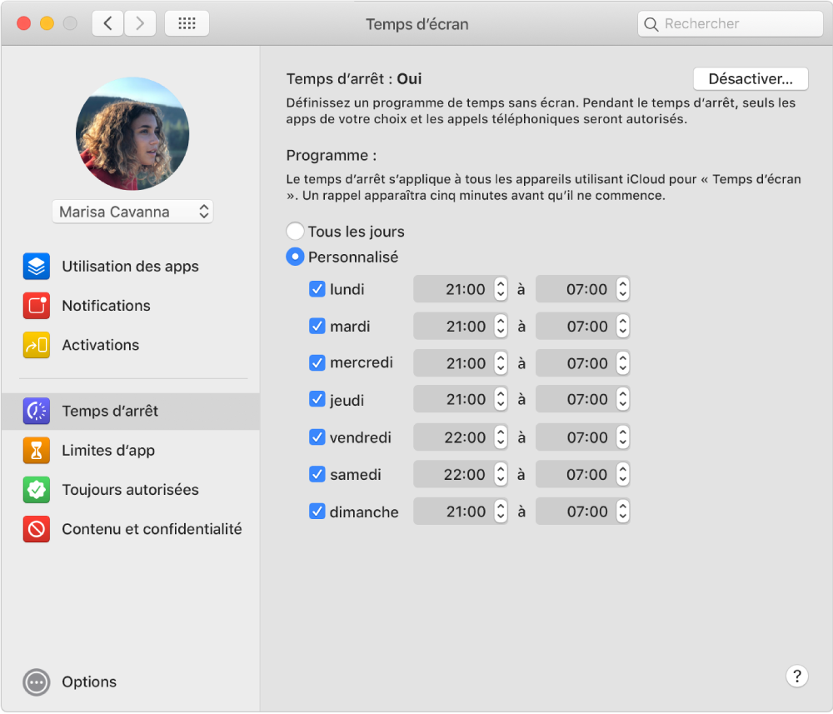Open Toujours autorisées sidebar label
Image resolution: width=833 pixels, height=714 pixels.
pos(130,490)
